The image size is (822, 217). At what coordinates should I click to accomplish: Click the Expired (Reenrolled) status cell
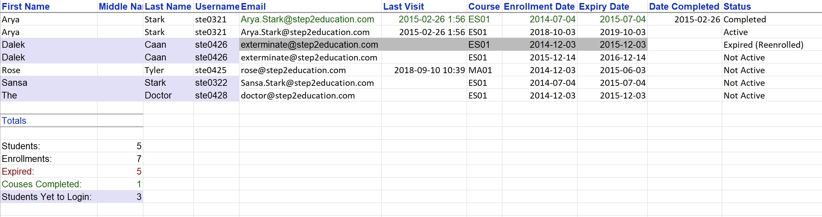[763, 45]
